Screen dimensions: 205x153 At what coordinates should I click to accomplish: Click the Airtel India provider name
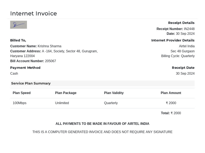point(187,46)
